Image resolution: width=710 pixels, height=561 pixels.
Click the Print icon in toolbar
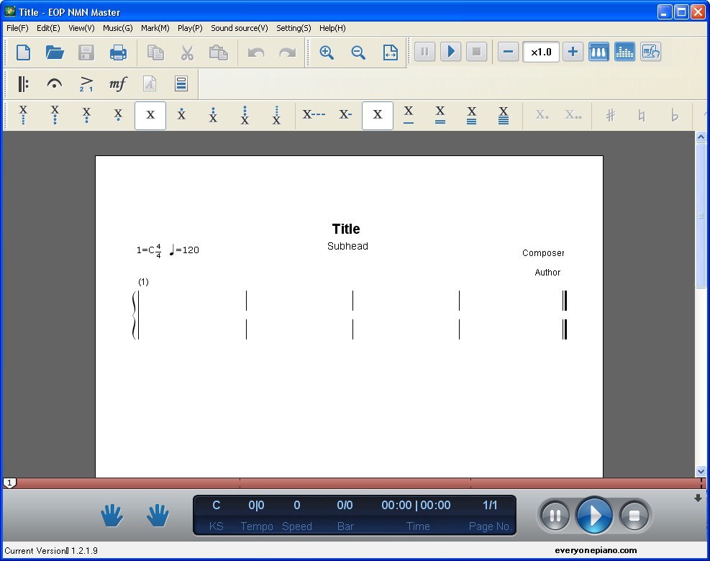[118, 53]
